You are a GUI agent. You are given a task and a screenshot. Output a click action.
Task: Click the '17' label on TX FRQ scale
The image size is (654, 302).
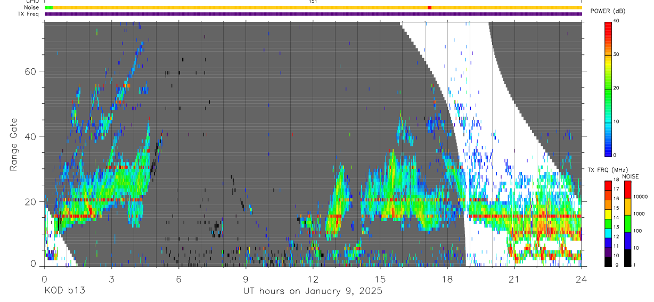(x=616, y=189)
